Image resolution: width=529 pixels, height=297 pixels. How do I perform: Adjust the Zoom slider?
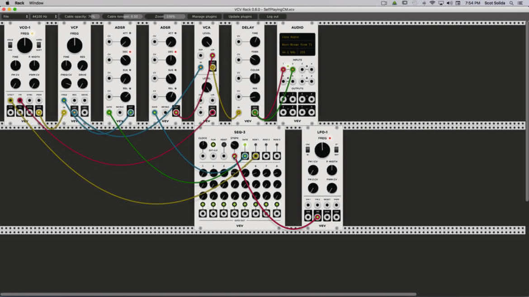165,17
